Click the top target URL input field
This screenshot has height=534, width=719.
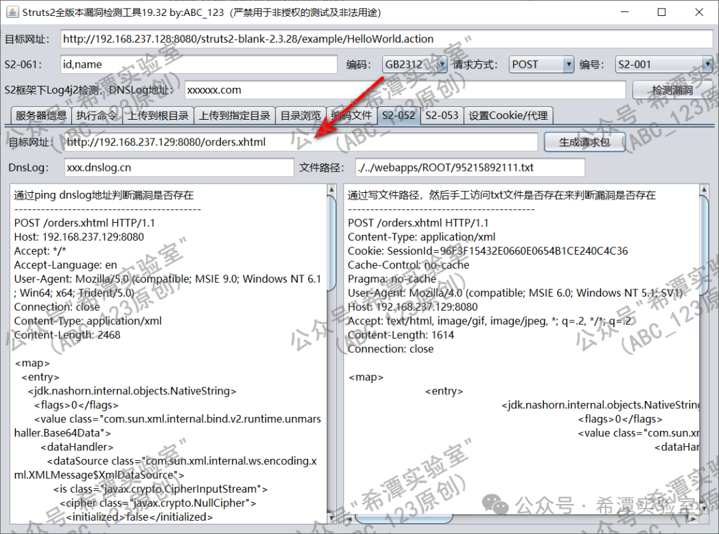pyautogui.click(x=387, y=39)
